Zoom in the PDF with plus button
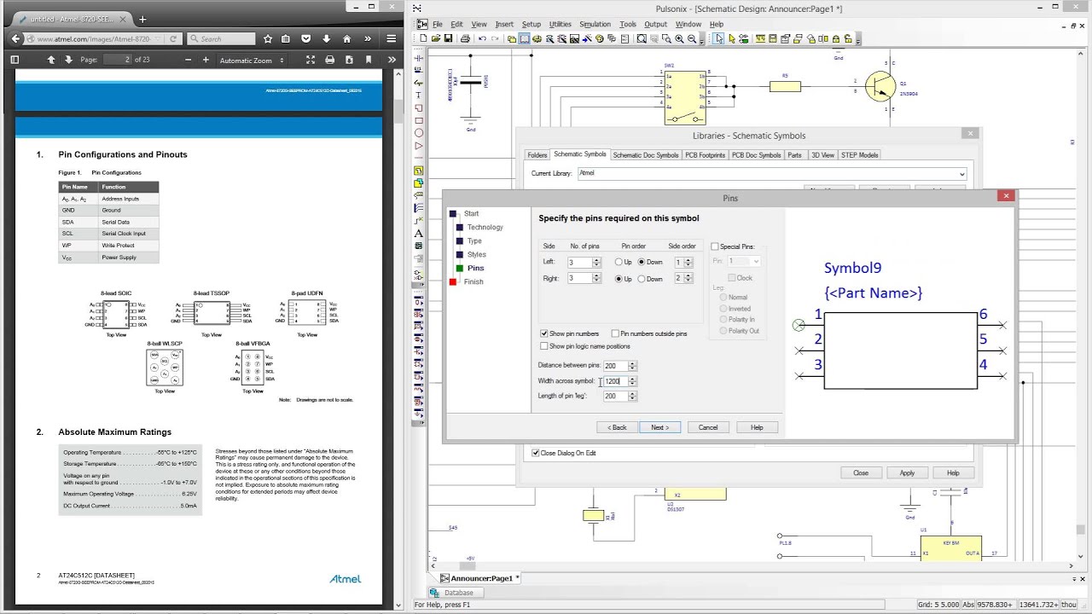The width and height of the screenshot is (1092, 614). point(206,60)
